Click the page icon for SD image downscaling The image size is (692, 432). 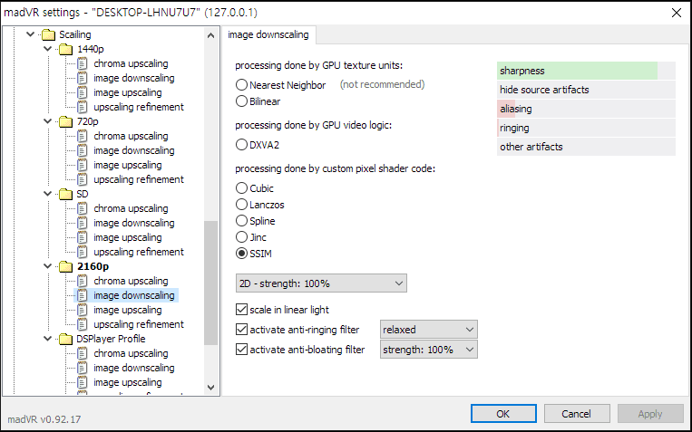coord(83,223)
